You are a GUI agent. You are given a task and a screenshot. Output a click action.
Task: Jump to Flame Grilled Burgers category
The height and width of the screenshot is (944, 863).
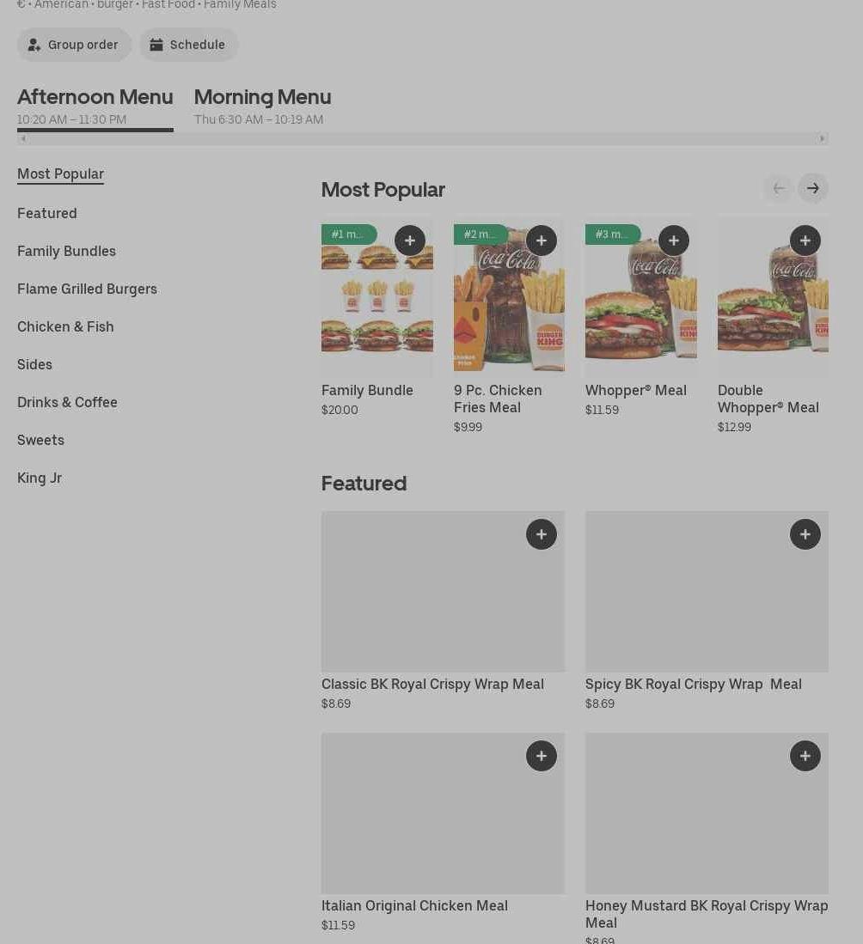pyautogui.click(x=87, y=289)
